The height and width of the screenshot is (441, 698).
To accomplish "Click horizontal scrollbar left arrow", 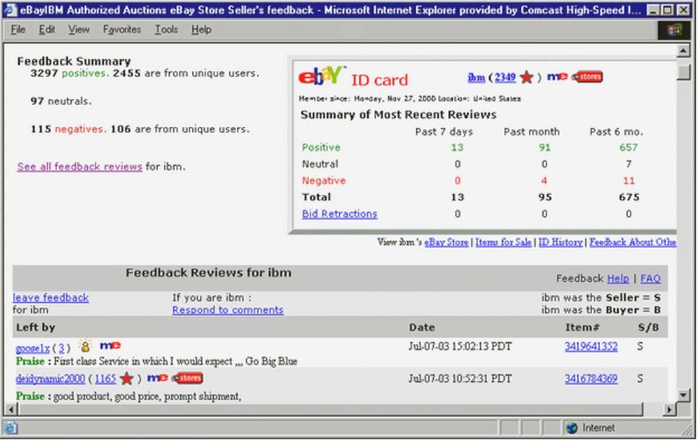I will 11,409.
